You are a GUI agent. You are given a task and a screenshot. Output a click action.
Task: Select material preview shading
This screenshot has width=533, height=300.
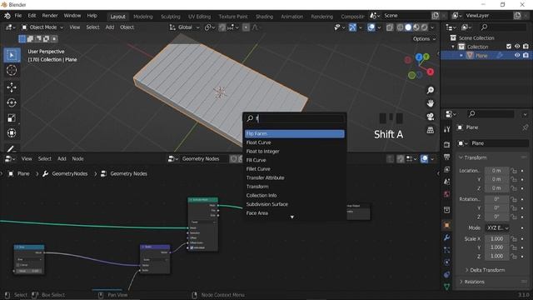[x=416, y=27]
